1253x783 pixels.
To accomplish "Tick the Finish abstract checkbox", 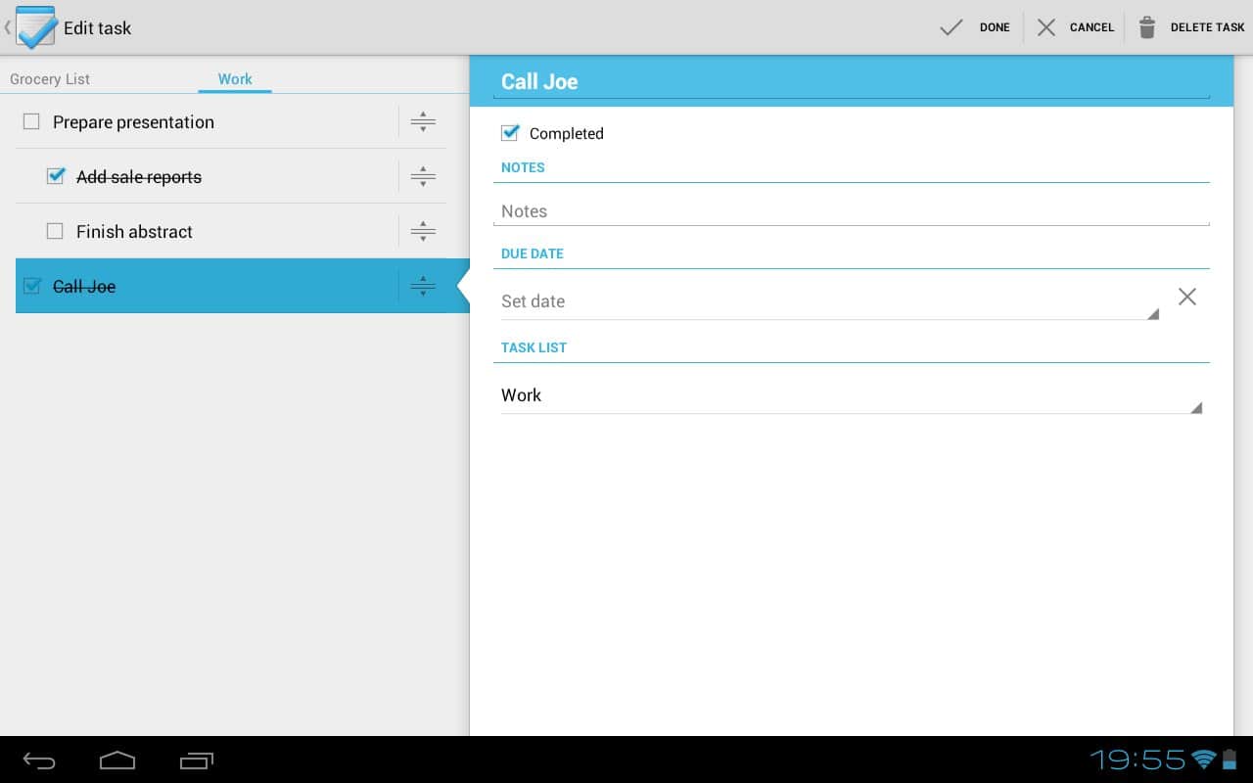I will pyautogui.click(x=56, y=232).
